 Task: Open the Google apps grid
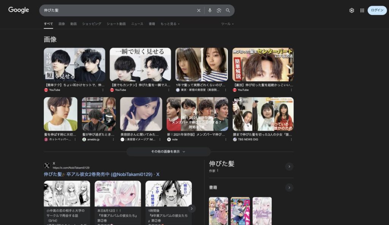[x=362, y=11]
